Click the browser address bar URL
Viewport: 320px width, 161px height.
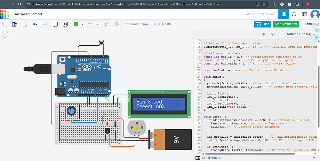[x=128, y=4]
